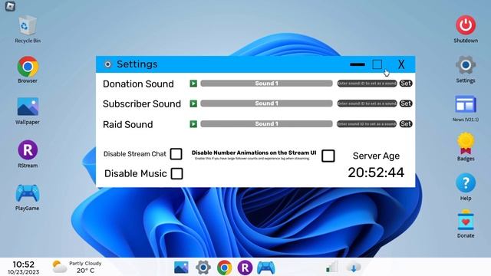Toggle the Disable Music checkbox
Image resolution: width=491 pixels, height=276 pixels.
point(177,173)
